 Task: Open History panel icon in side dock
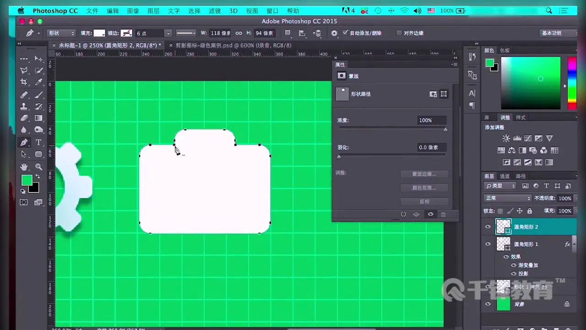tap(472, 57)
